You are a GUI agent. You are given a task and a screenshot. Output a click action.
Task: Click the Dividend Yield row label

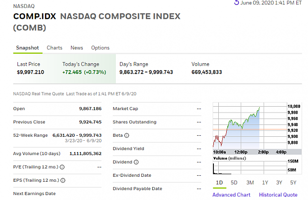129,149
